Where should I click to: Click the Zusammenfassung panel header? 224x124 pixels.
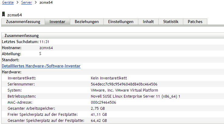pos(21,35)
